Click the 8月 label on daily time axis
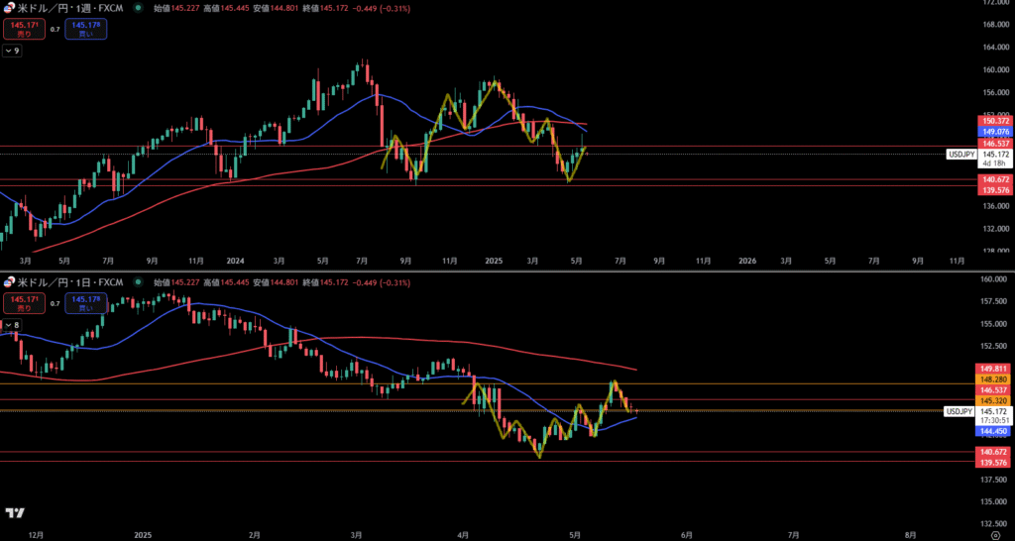This screenshot has width=1015, height=541. [910, 535]
